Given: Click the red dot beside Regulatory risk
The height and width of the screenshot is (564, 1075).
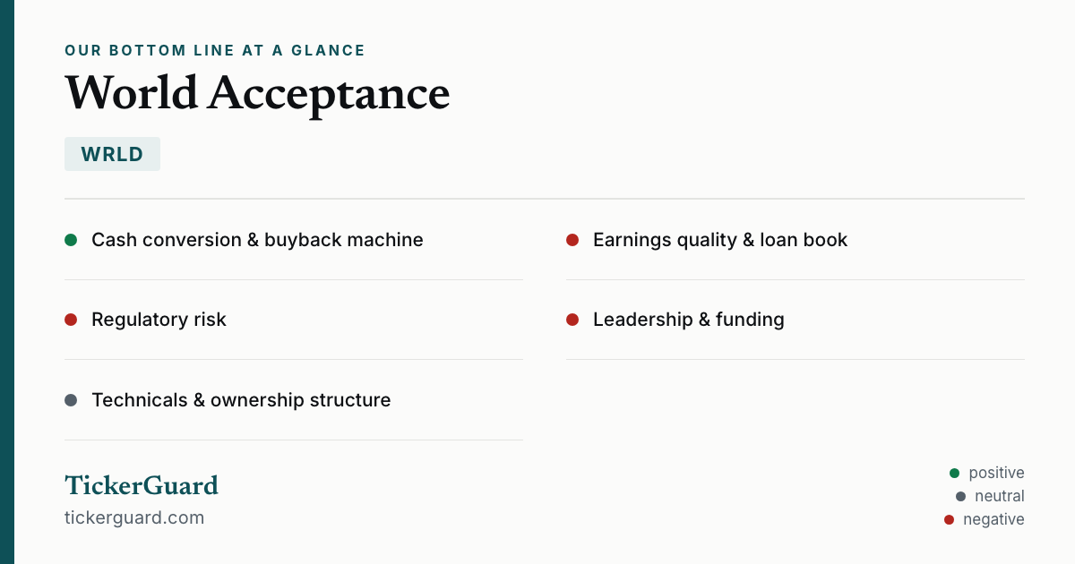Looking at the screenshot, I should pyautogui.click(x=71, y=320).
